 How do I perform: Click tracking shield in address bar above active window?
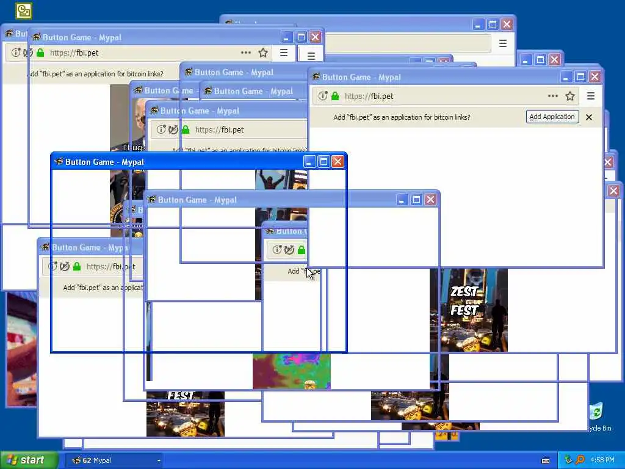point(173,129)
